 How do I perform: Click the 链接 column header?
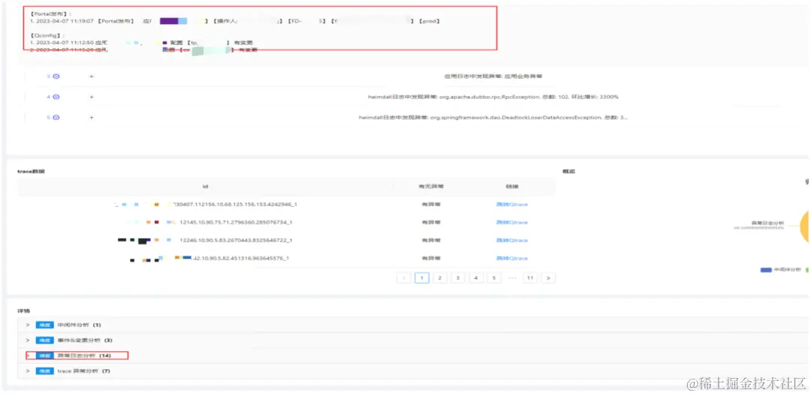pos(511,187)
